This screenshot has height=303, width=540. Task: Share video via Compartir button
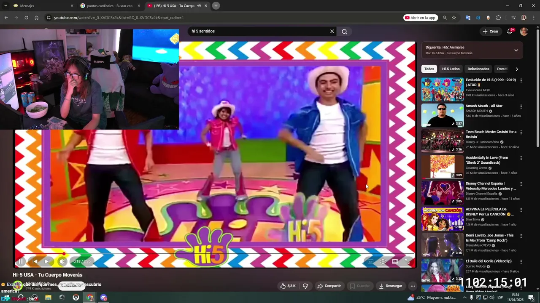pos(329,286)
